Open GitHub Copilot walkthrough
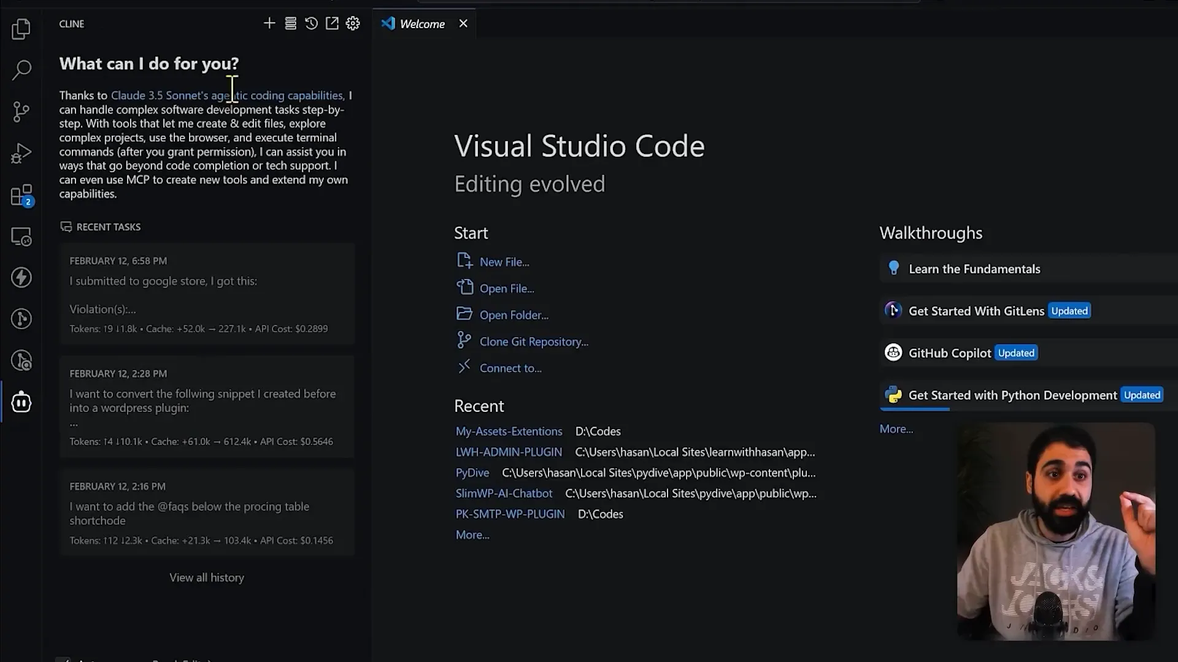The height and width of the screenshot is (662, 1178). pos(1028,353)
